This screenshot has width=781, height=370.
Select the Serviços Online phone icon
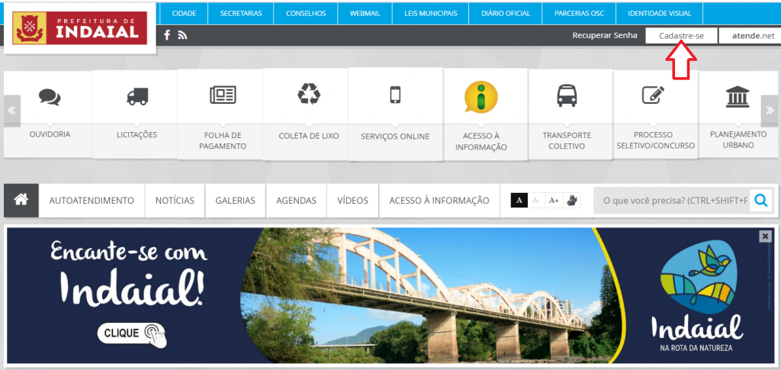click(395, 95)
